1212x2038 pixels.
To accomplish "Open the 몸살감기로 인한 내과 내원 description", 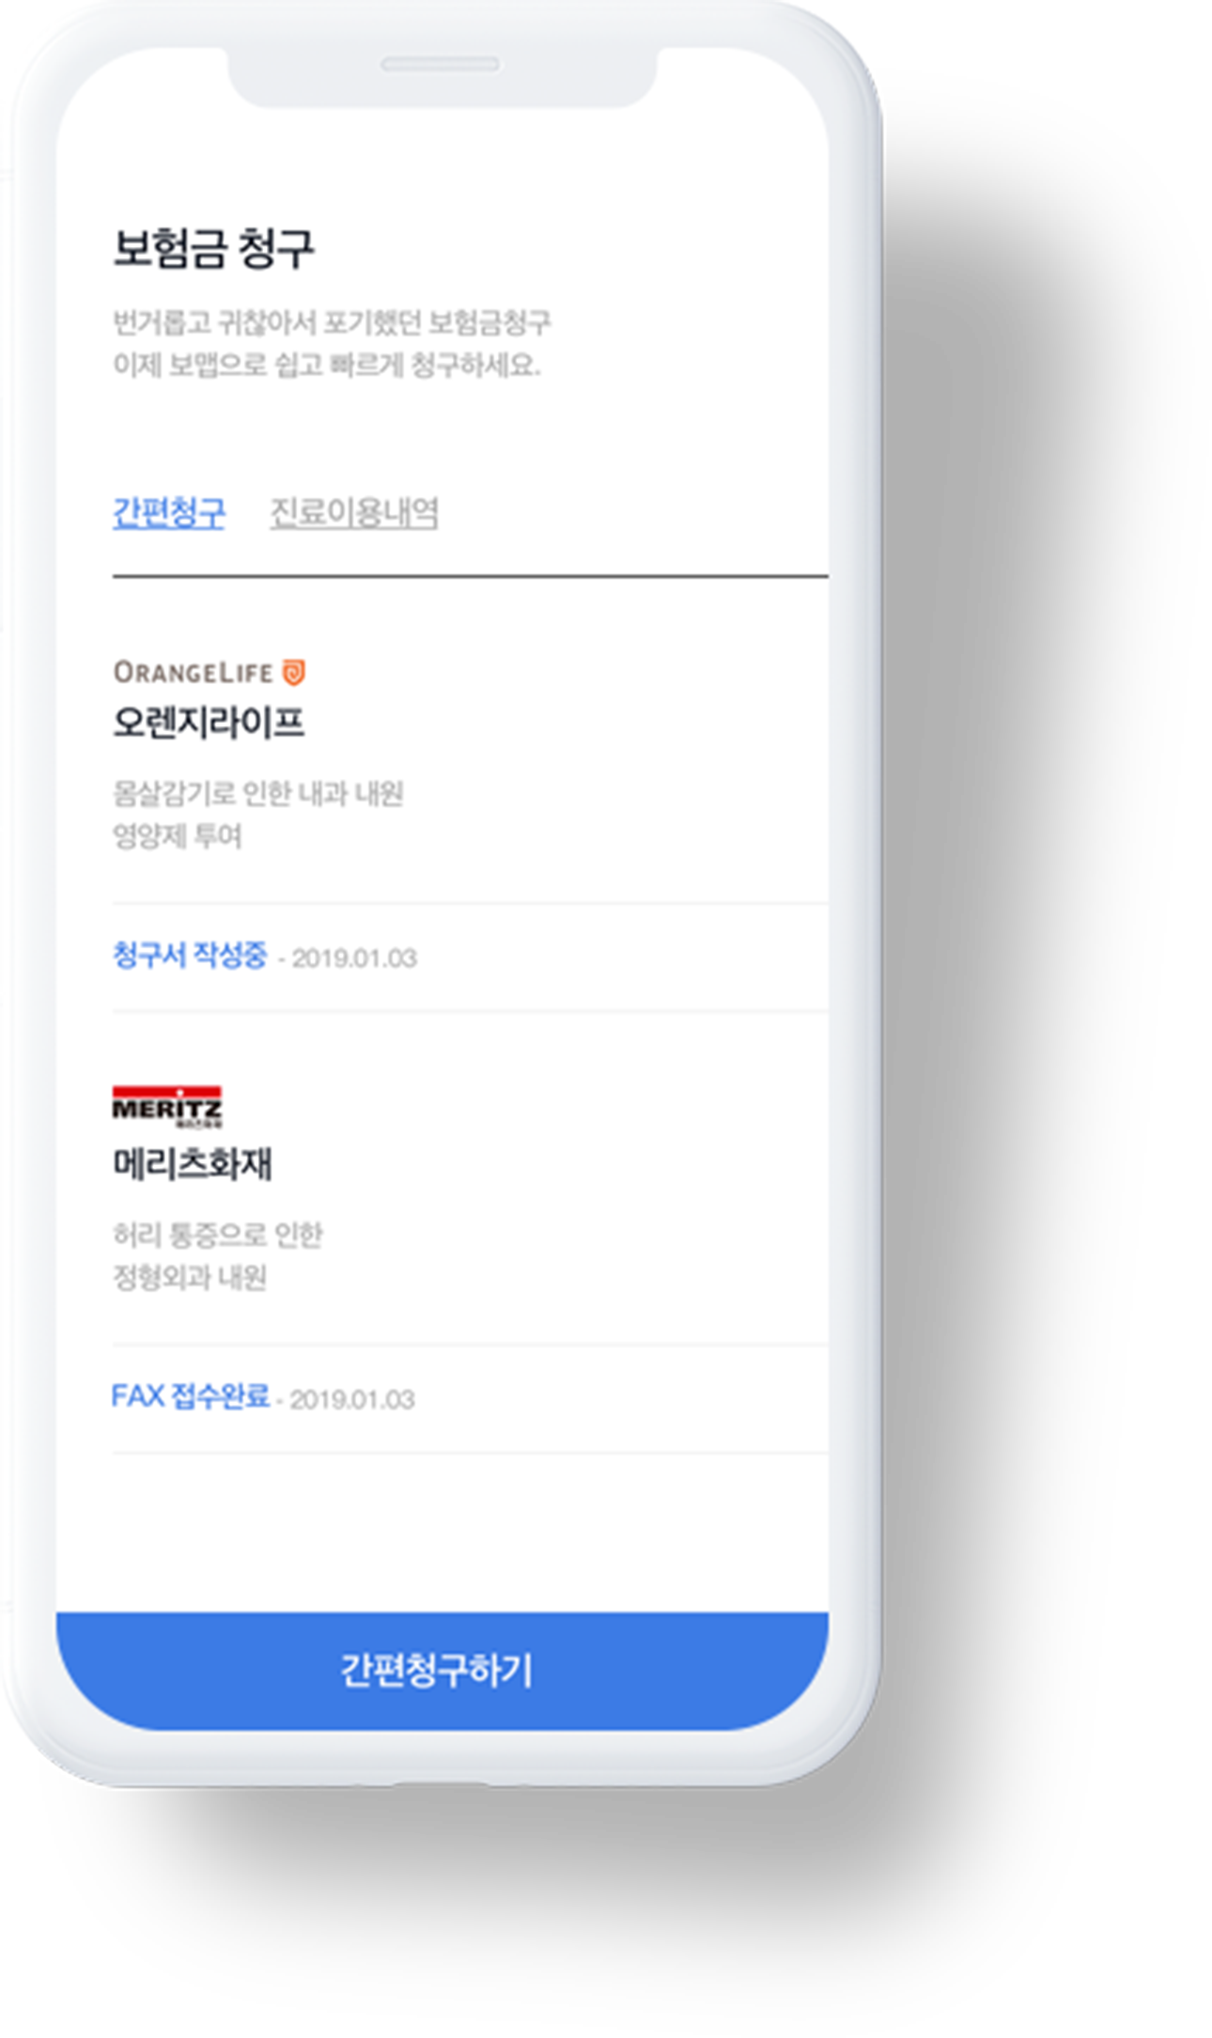I will click(257, 793).
